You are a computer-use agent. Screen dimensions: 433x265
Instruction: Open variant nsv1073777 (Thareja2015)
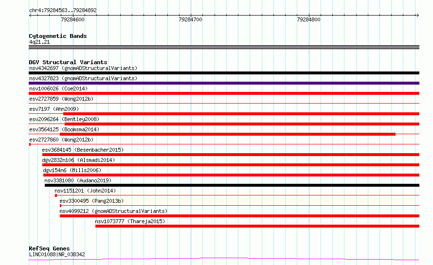pyautogui.click(x=130, y=221)
